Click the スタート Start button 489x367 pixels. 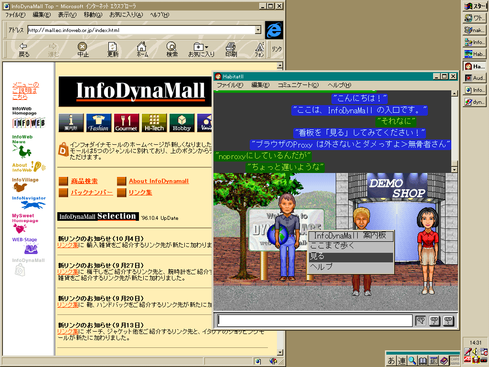point(475,6)
